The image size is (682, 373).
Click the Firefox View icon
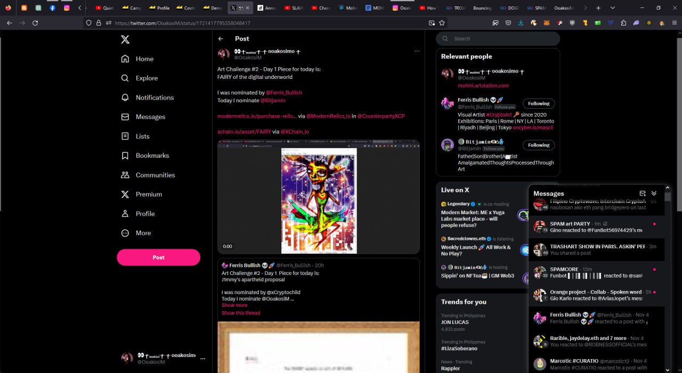point(8,8)
